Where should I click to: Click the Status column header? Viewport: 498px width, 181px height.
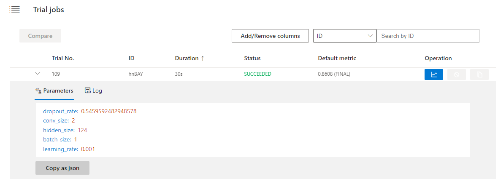click(x=252, y=59)
